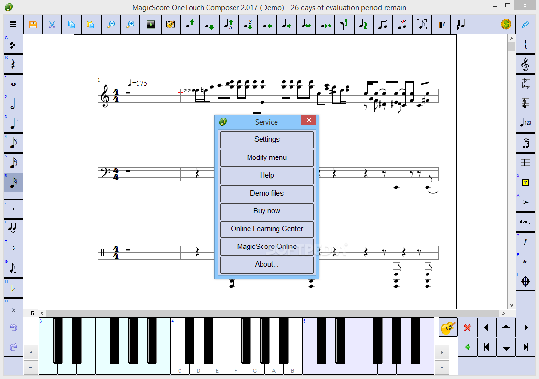This screenshot has width=539, height=379.
Task: Open the barline tool
Action: (x=525, y=163)
